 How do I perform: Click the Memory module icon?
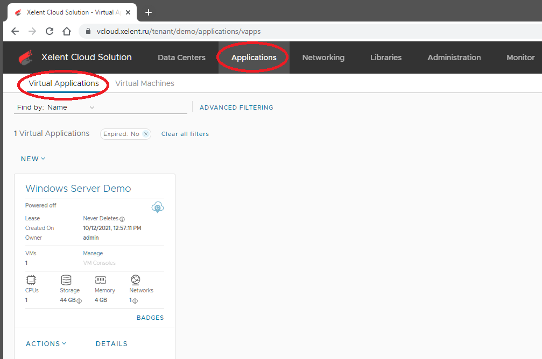pos(101,279)
